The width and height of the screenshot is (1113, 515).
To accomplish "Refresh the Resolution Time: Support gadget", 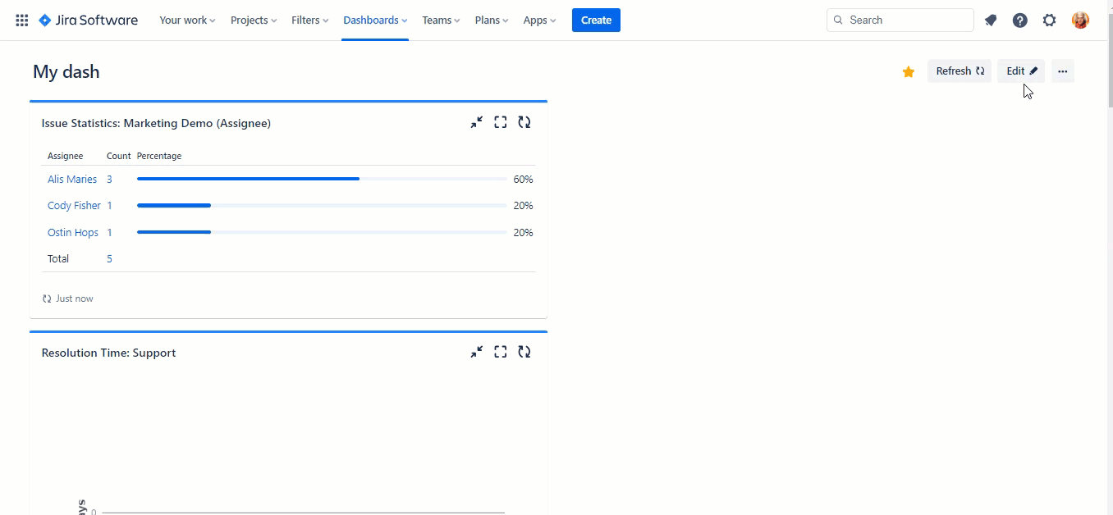I will pos(524,351).
